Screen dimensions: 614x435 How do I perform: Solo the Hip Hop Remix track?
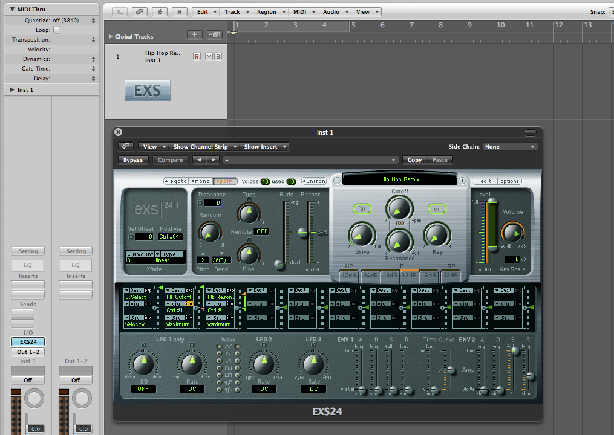(x=218, y=57)
